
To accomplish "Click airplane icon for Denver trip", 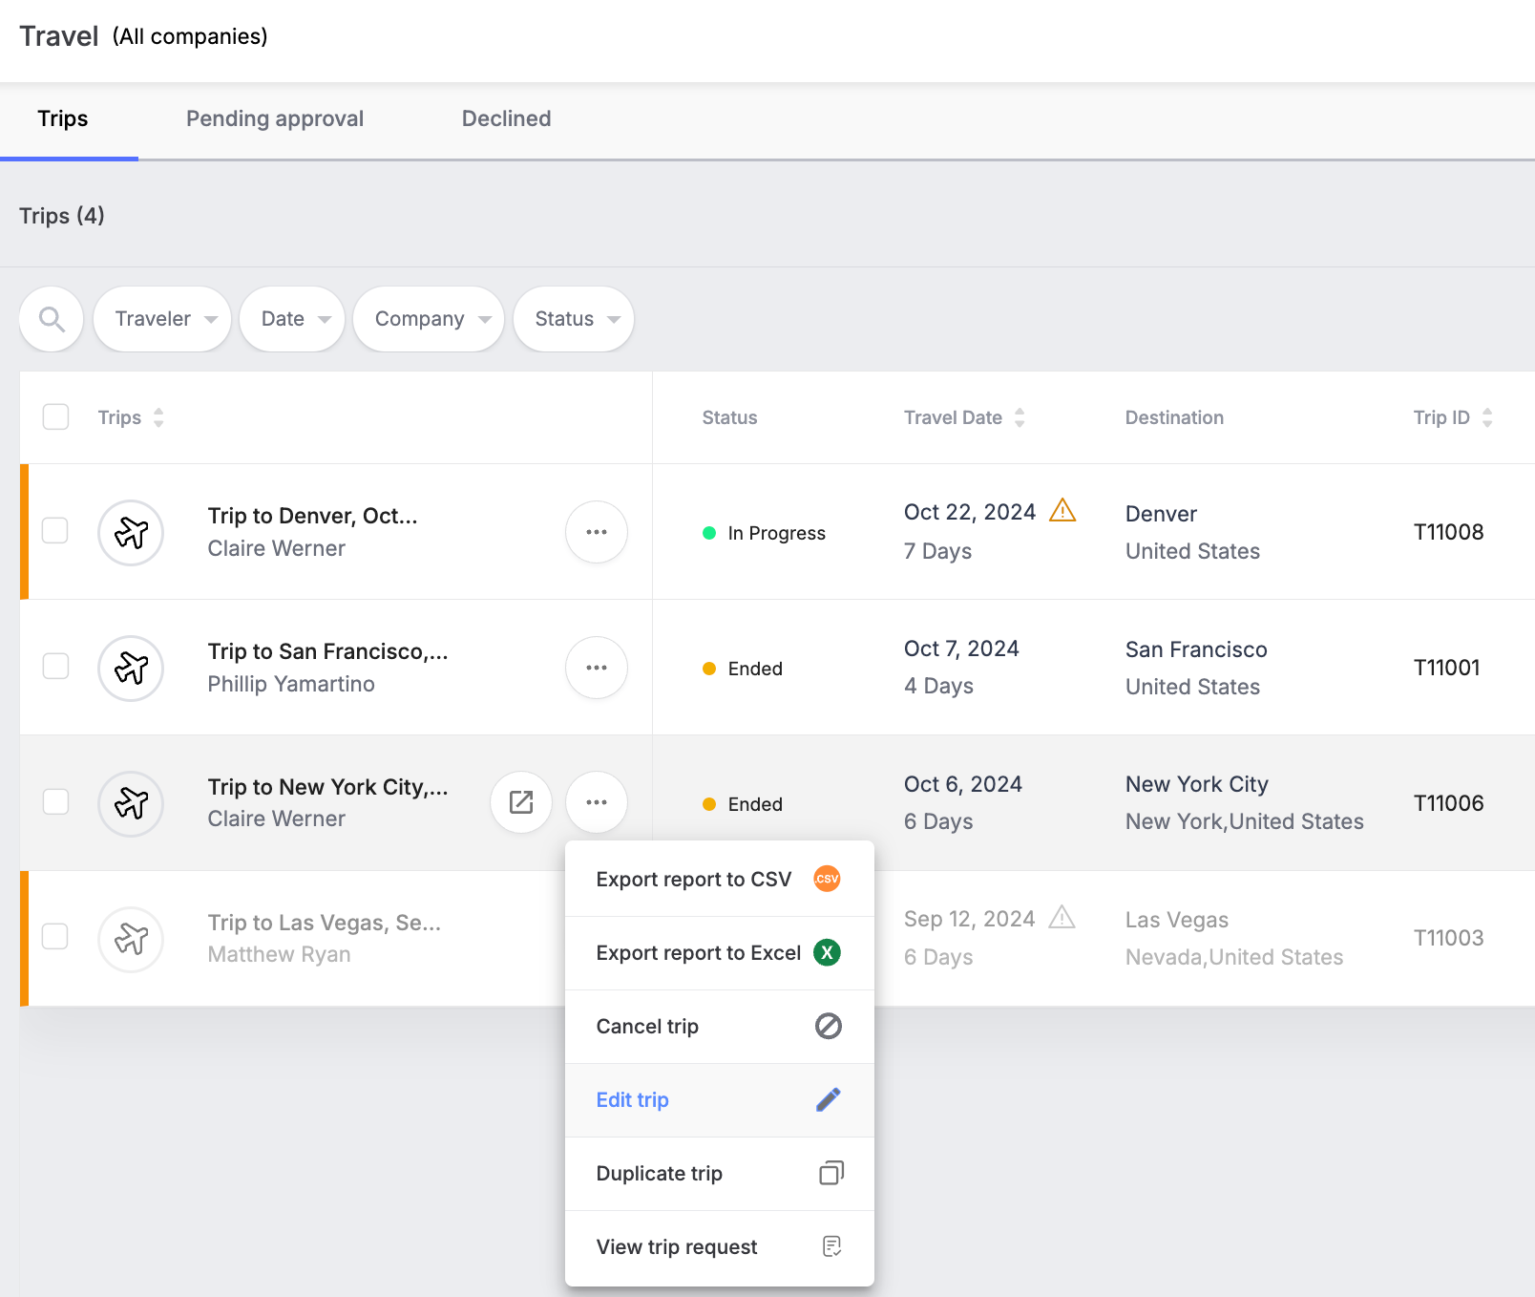I will pyautogui.click(x=131, y=533).
